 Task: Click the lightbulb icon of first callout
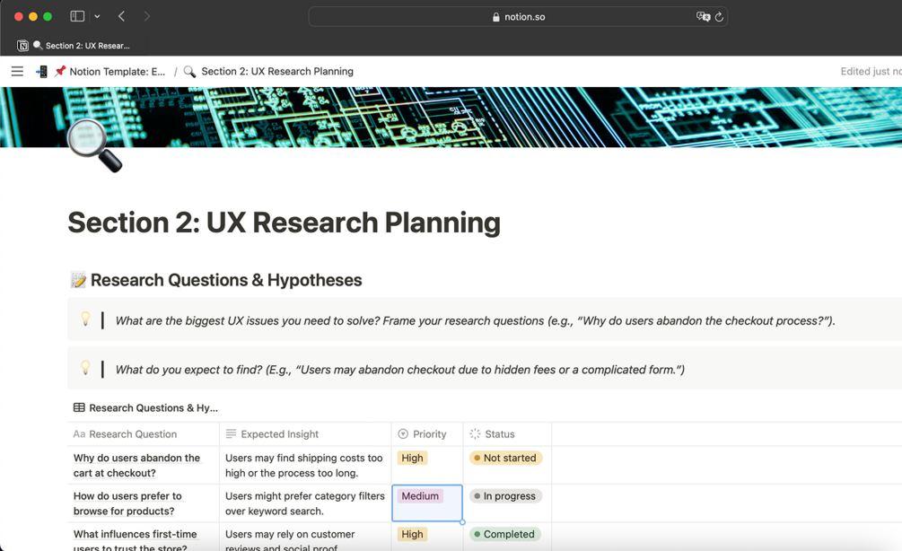click(x=85, y=319)
